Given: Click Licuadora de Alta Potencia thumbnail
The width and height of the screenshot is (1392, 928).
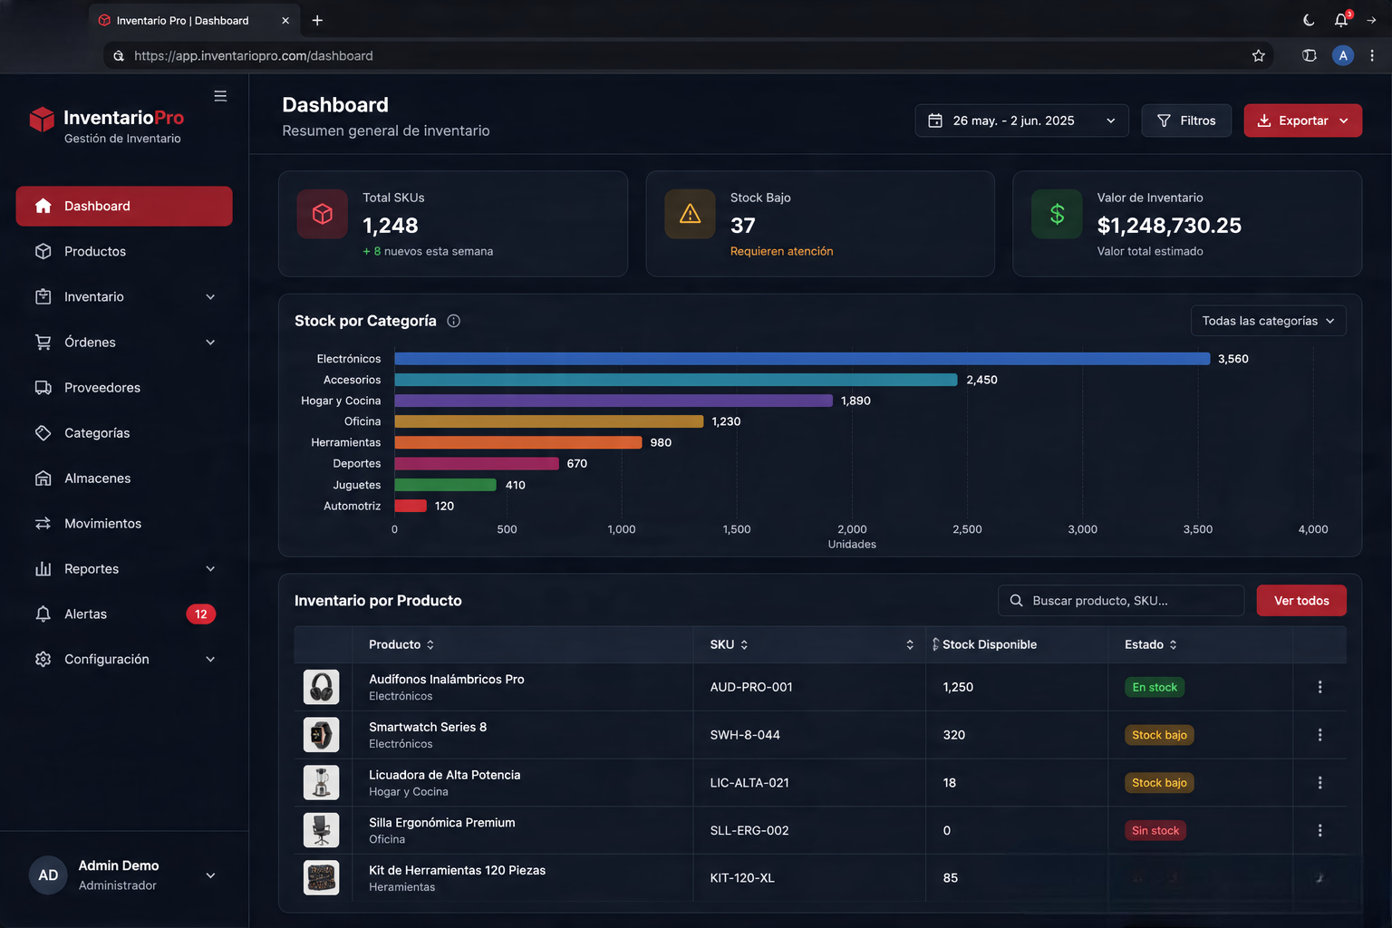Looking at the screenshot, I should click(x=321, y=783).
